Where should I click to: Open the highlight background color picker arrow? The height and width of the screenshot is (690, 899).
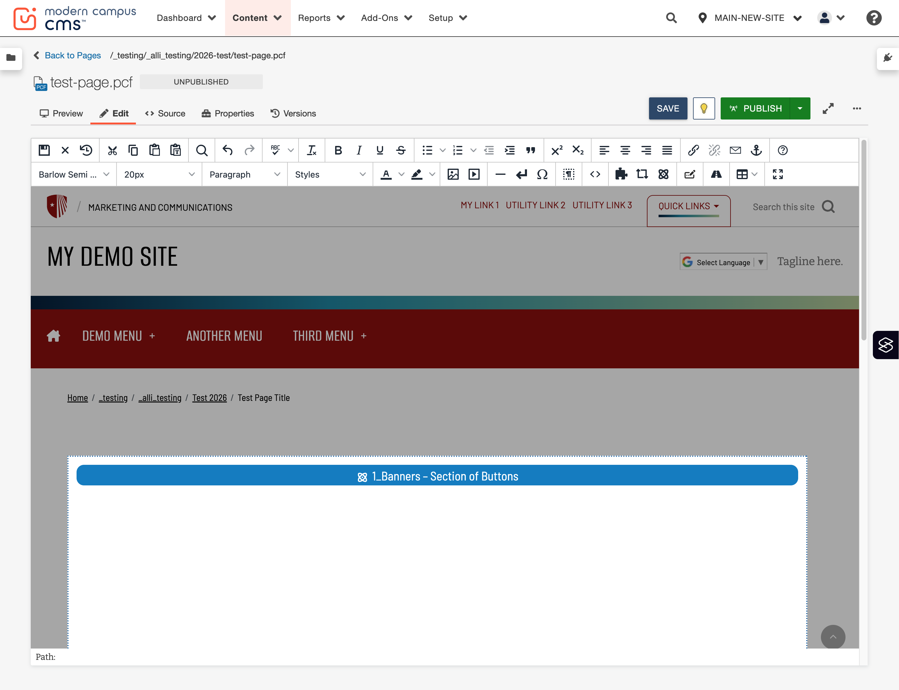[432, 174]
